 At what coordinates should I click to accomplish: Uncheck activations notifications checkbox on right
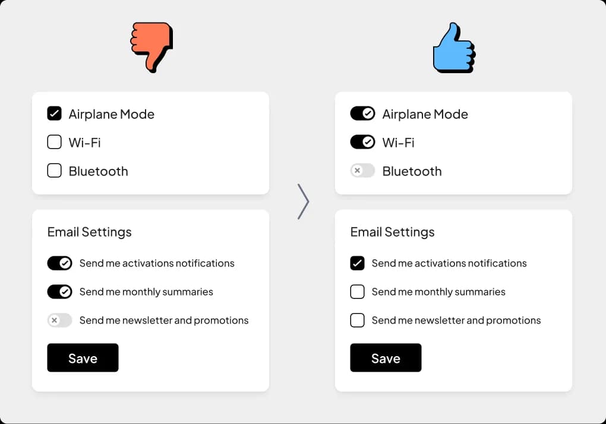(357, 263)
